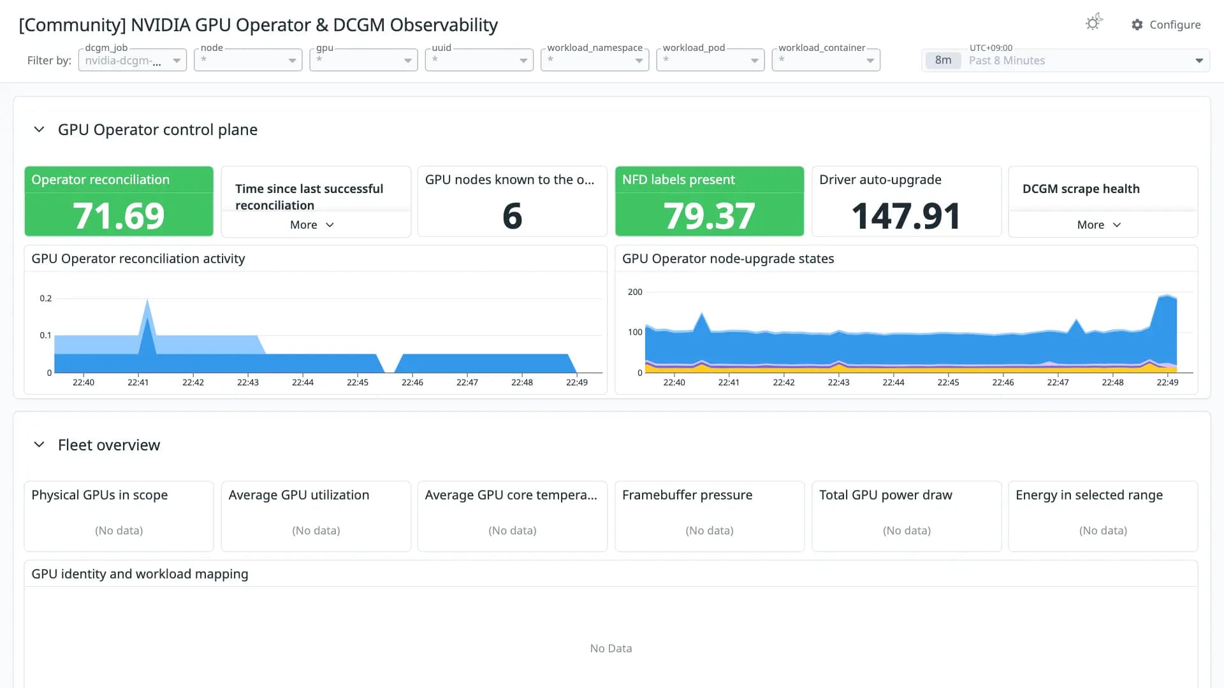Open the workload_namespace filter dropdown
1224x688 pixels.
[595, 61]
